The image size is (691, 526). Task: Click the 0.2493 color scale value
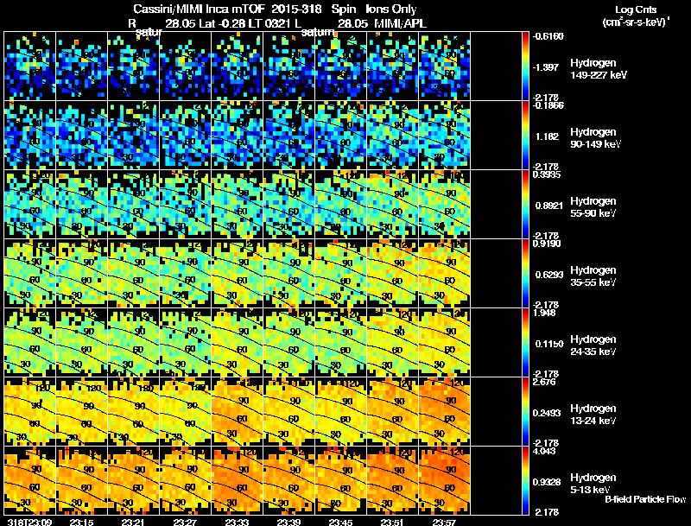(547, 413)
